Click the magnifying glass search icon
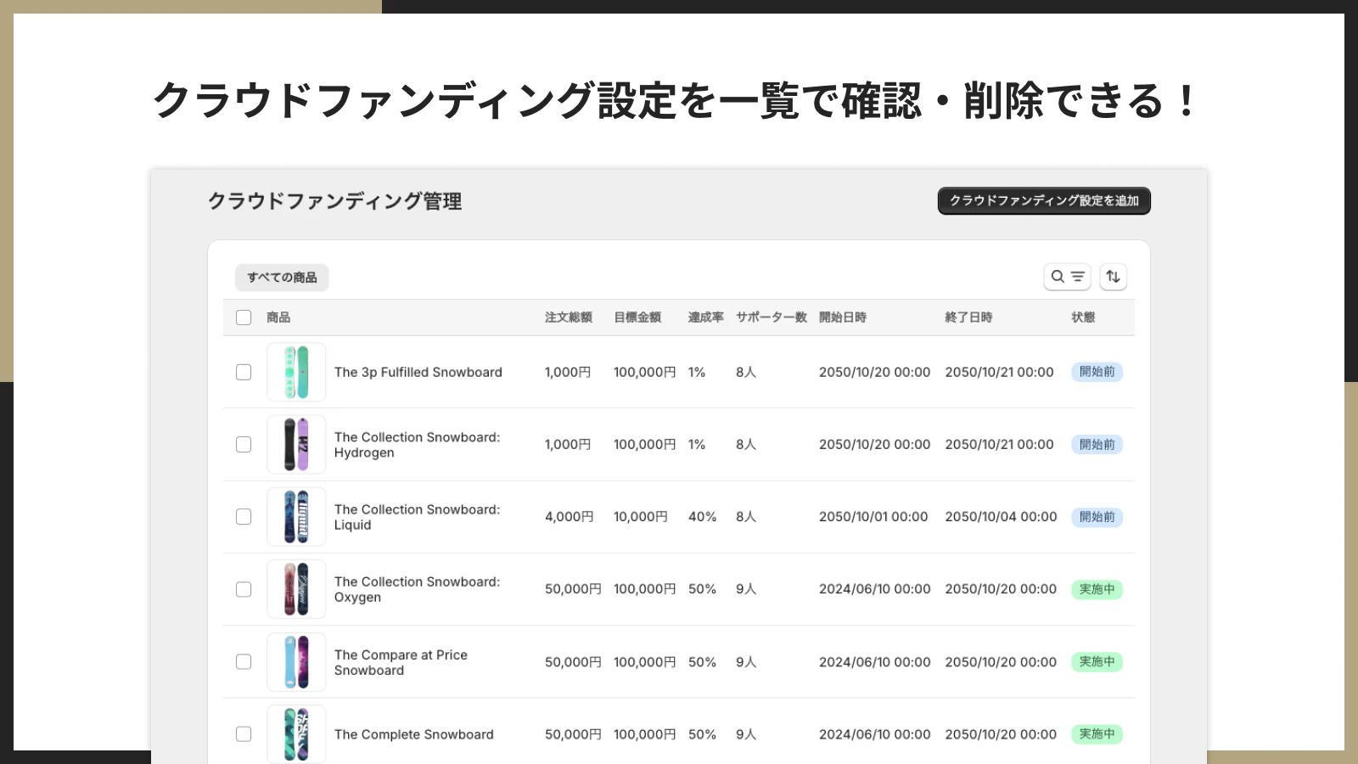The height and width of the screenshot is (764, 1358). pos(1057,276)
